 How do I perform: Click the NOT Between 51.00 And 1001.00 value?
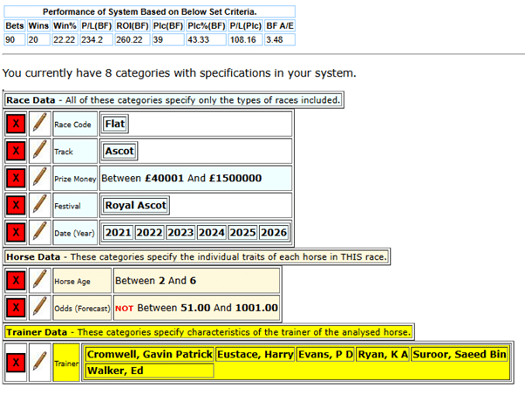click(196, 308)
